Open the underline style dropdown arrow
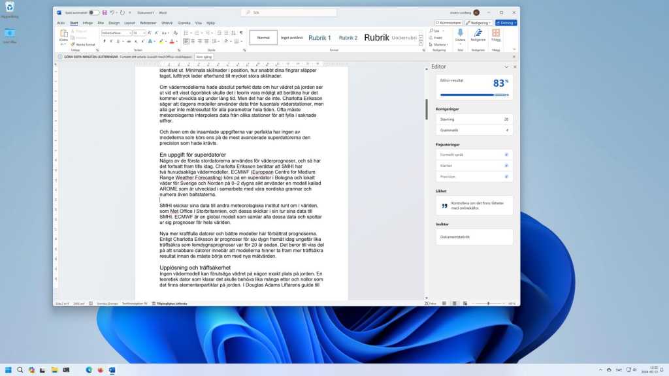The width and height of the screenshot is (669, 376). (x=122, y=41)
